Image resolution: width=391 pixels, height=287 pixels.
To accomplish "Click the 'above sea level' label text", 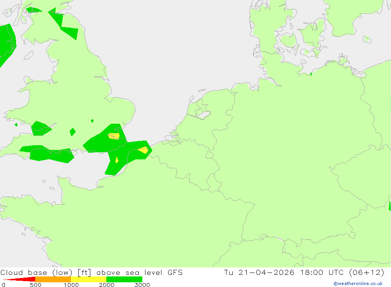I will [x=130, y=272].
